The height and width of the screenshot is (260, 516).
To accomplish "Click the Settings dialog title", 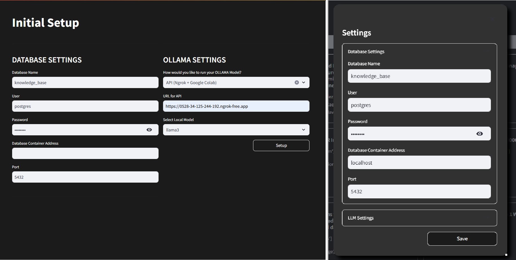I will click(x=357, y=33).
